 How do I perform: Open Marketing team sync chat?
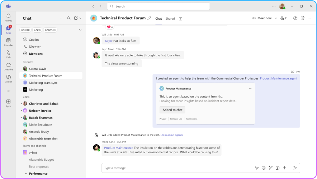(51, 83)
